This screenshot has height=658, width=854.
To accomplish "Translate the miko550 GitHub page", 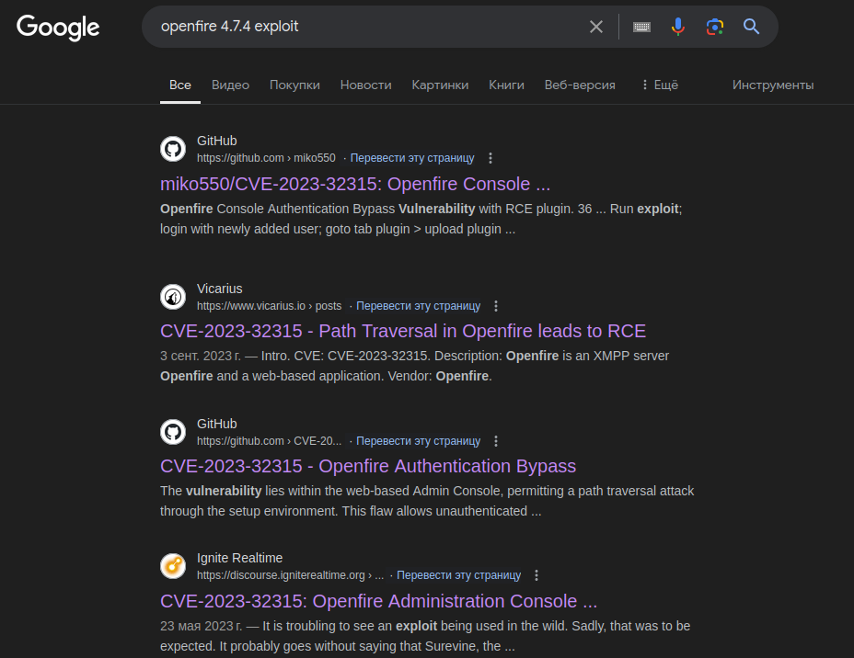I will click(x=412, y=158).
